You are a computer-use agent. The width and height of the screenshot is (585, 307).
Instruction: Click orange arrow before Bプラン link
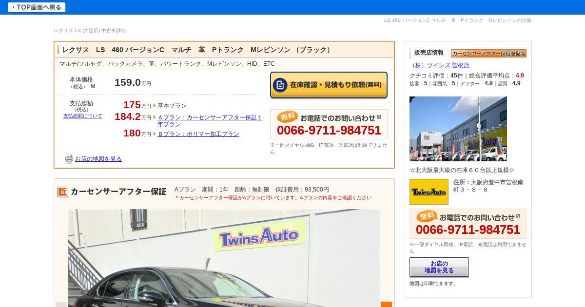(155, 134)
